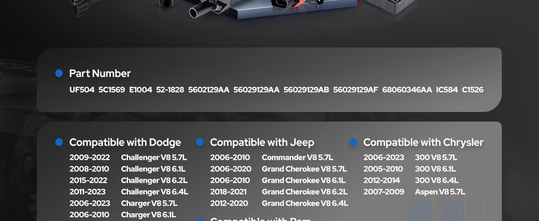Click years 2012-2020 beside Grand Cherokee 6.4L
539x221 pixels.
coord(229,203)
